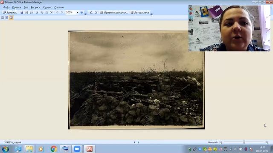This screenshot has height=153, width=273.
Task: Open the Правка menu
Action: tap(17, 7)
